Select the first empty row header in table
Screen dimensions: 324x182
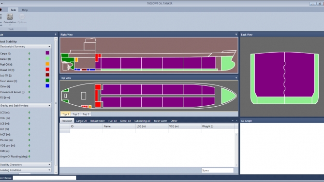click(x=65, y=131)
